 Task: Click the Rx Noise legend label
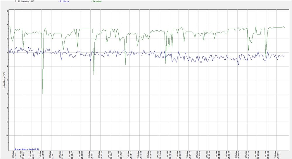coord(64,1)
